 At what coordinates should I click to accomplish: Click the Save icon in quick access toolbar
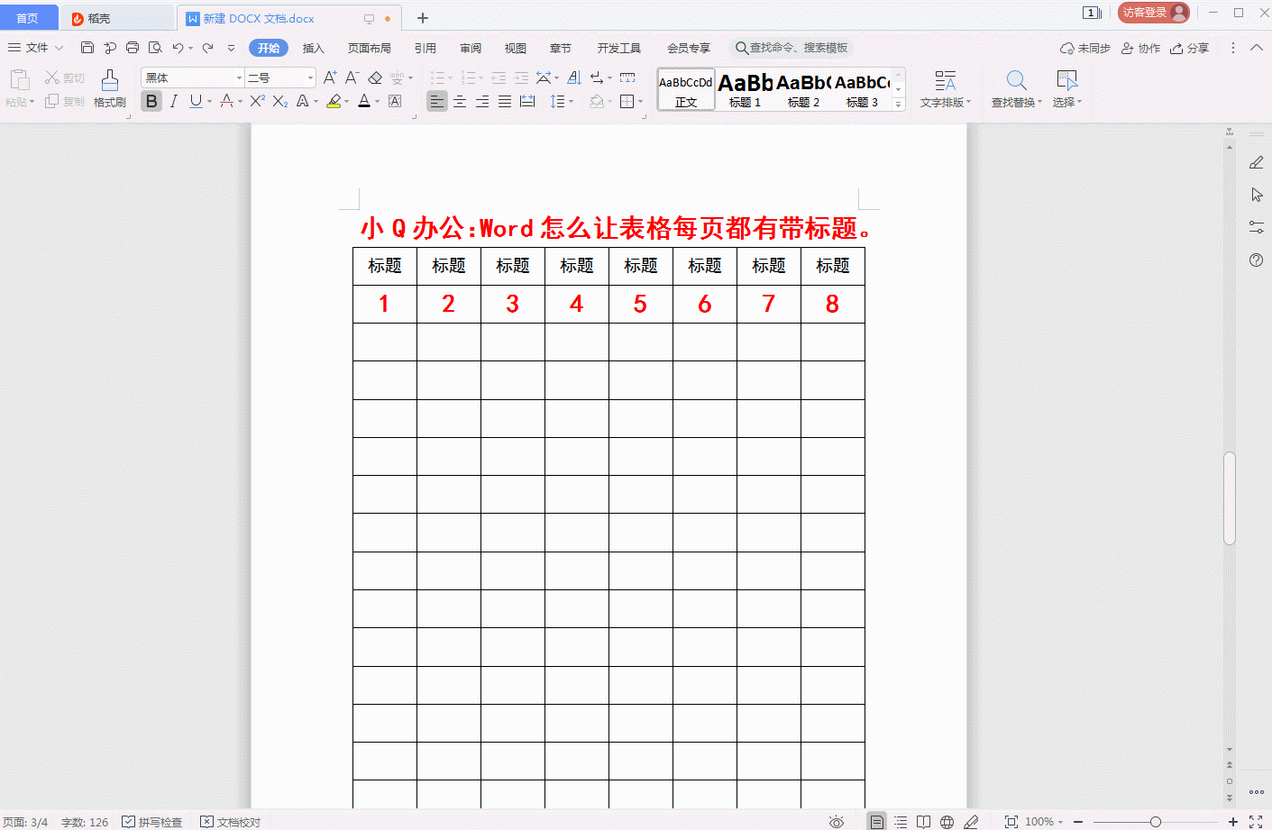coord(87,48)
